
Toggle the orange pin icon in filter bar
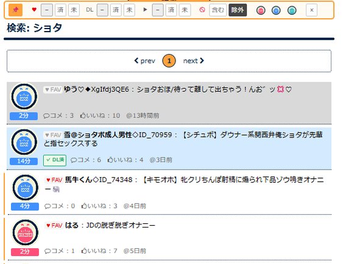(15, 10)
